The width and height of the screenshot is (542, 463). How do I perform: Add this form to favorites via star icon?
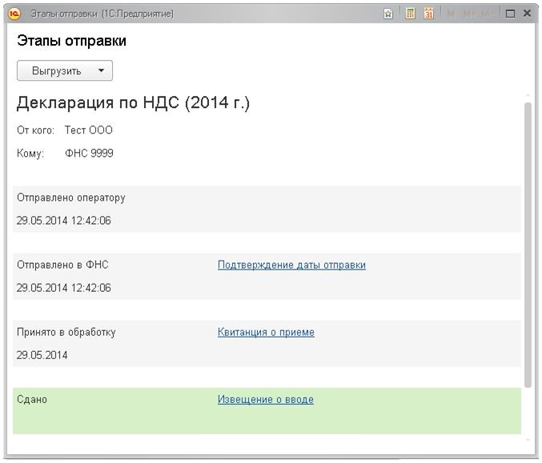[388, 14]
